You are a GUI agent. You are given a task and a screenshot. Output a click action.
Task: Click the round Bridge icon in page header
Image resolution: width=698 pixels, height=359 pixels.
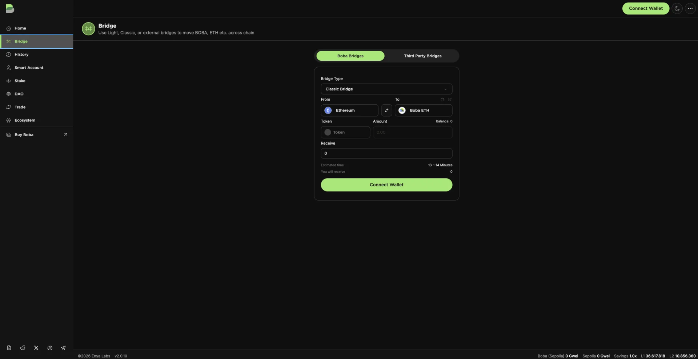[x=88, y=29]
